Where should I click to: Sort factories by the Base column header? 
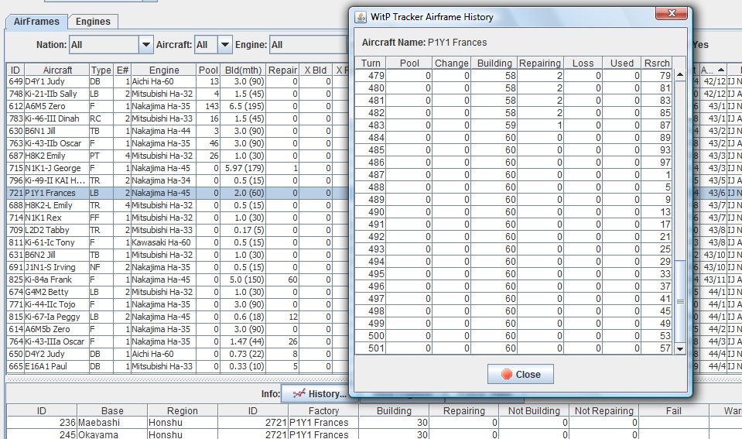pyautogui.click(x=112, y=410)
